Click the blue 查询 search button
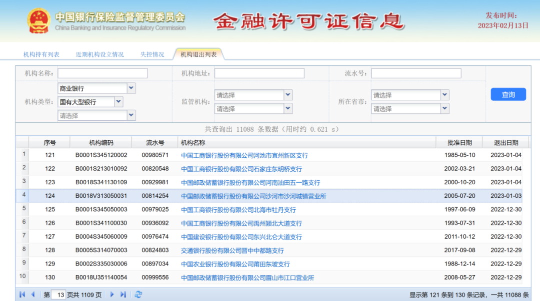 [508, 94]
